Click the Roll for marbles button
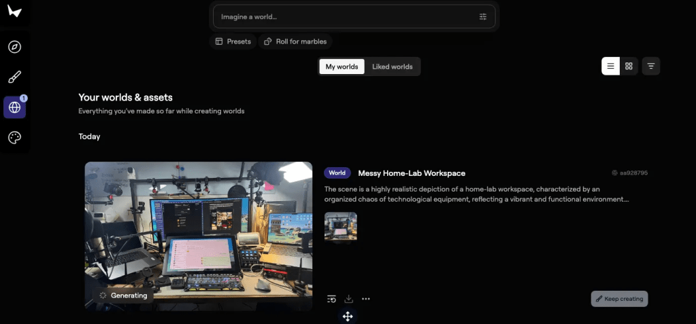Image resolution: width=696 pixels, height=324 pixels. 295,41
